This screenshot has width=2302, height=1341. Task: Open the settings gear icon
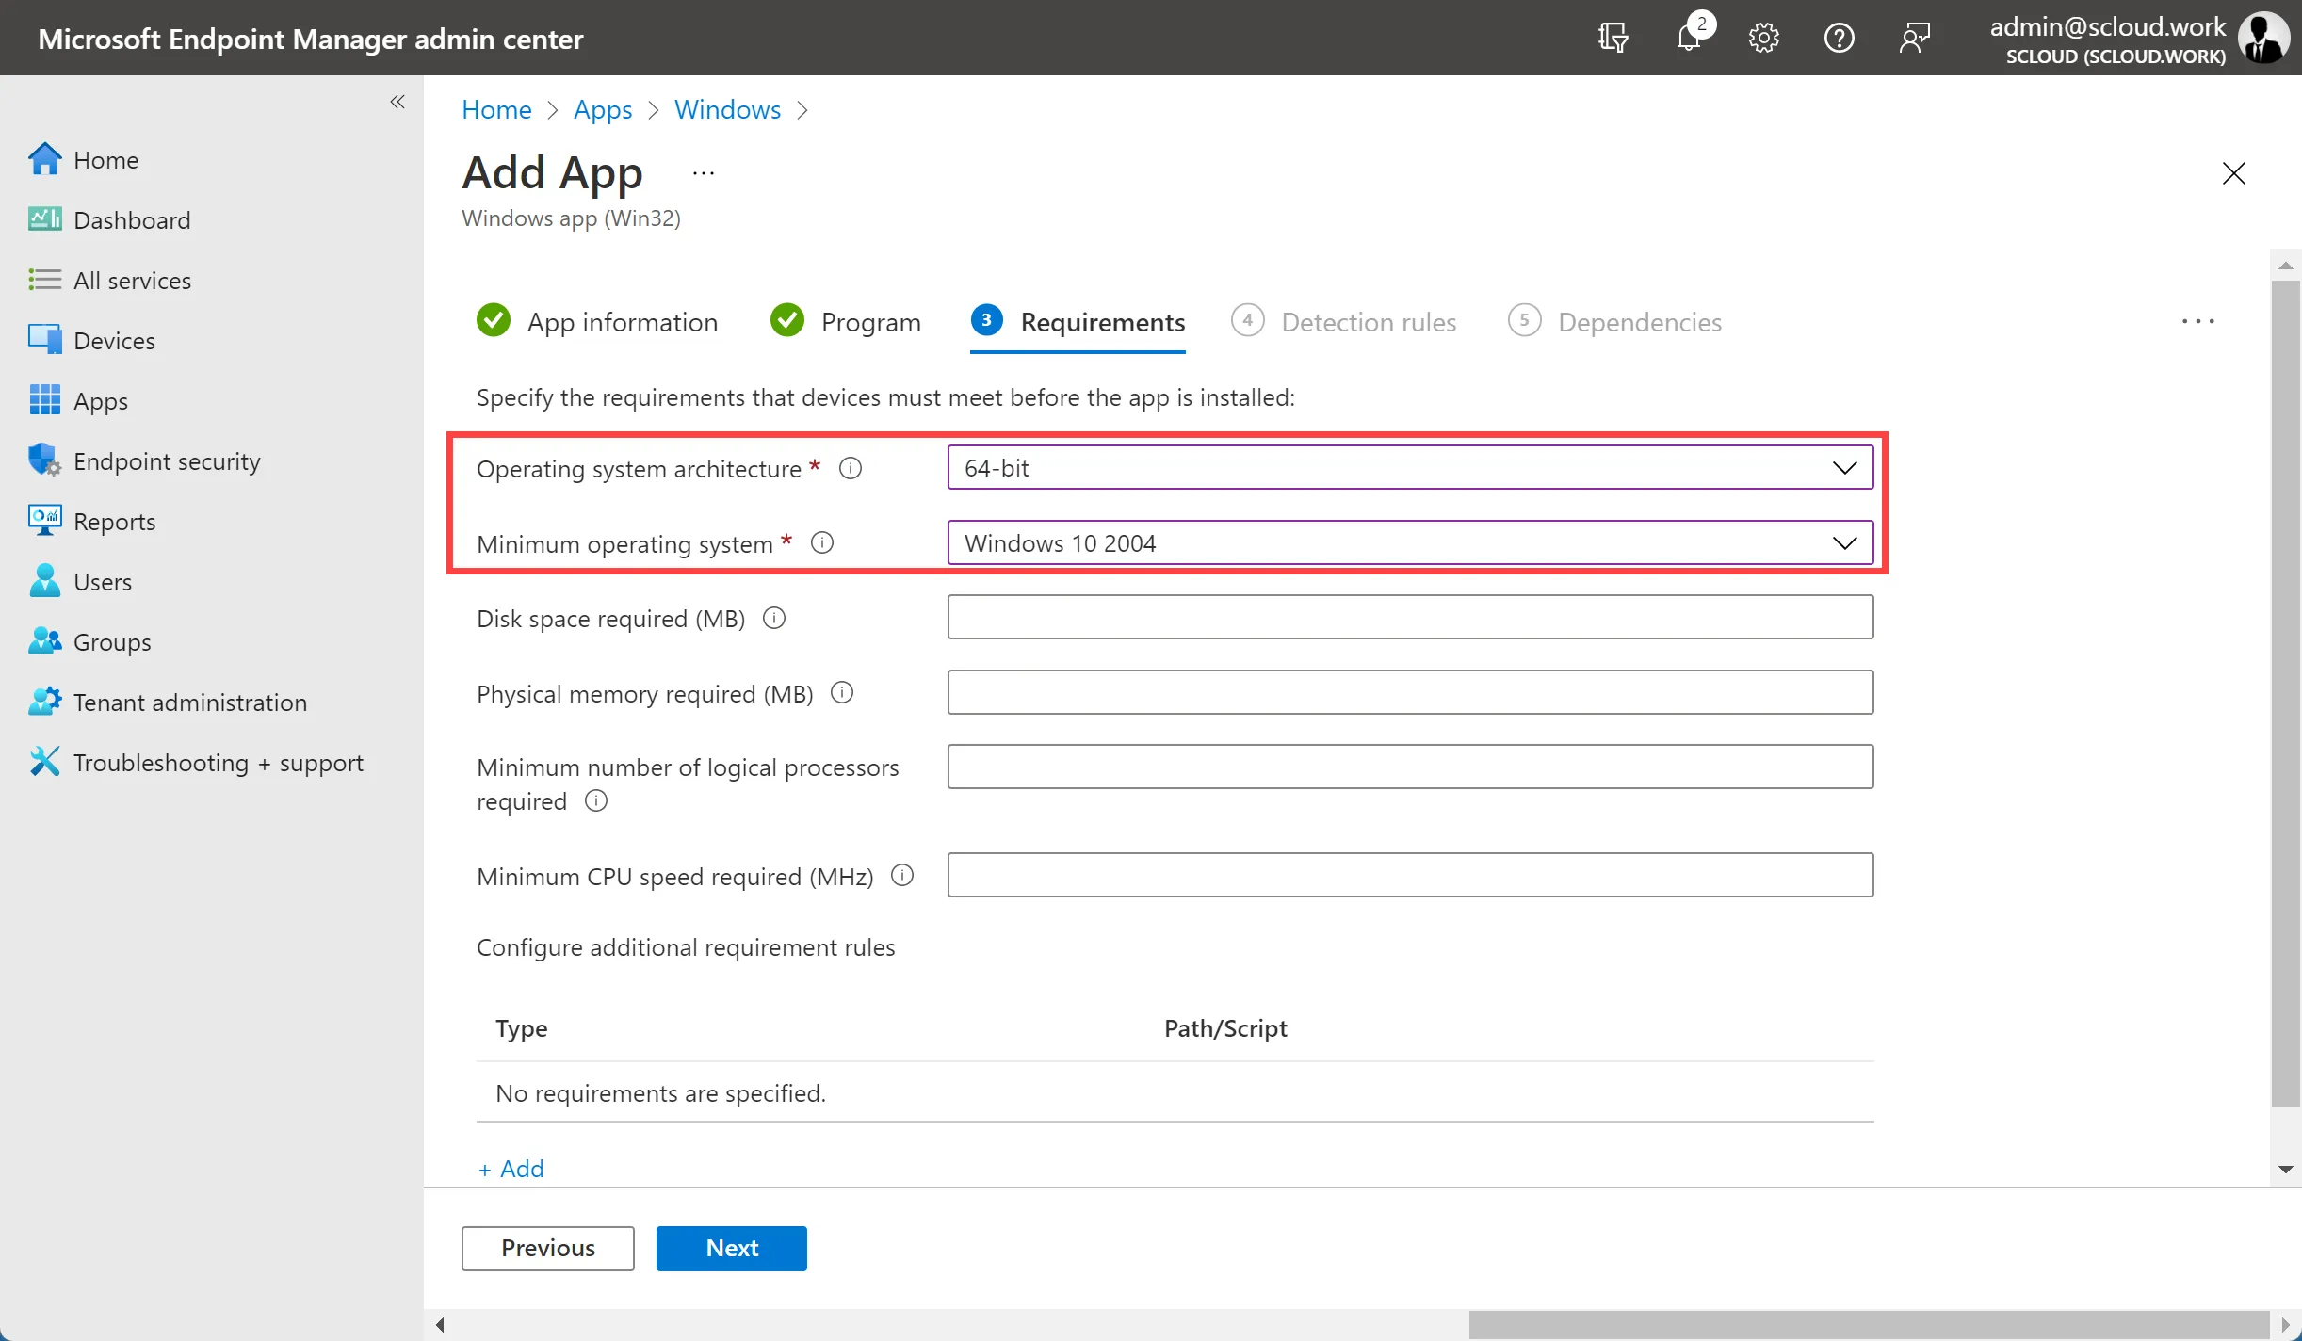coord(1764,39)
